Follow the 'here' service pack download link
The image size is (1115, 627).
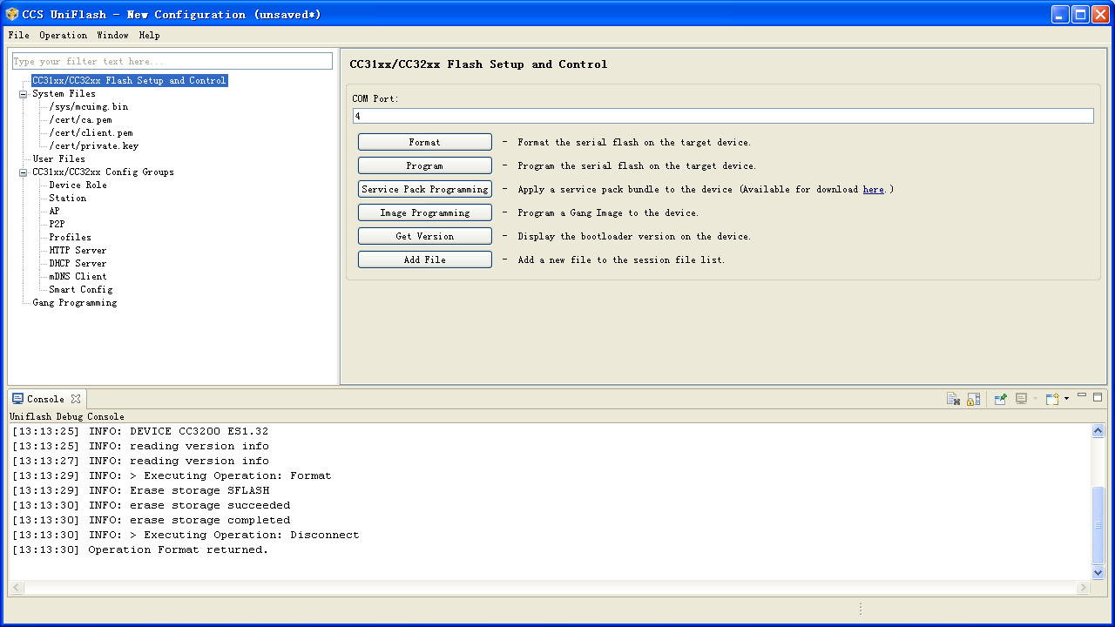[873, 190]
